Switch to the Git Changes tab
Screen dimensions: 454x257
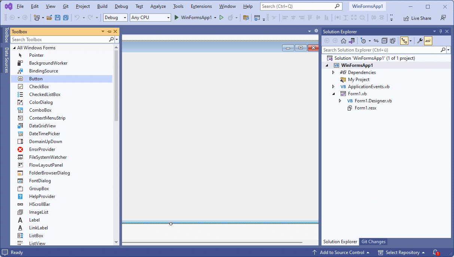(x=373, y=242)
